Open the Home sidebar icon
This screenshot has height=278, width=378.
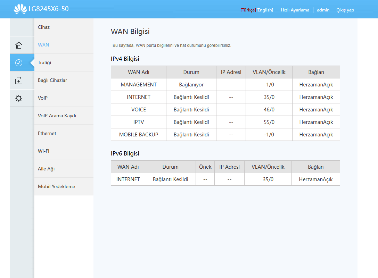coord(19,45)
